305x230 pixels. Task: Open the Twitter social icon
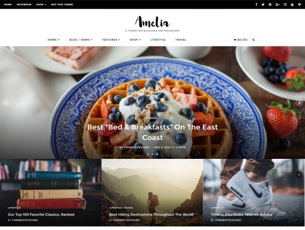263,4
